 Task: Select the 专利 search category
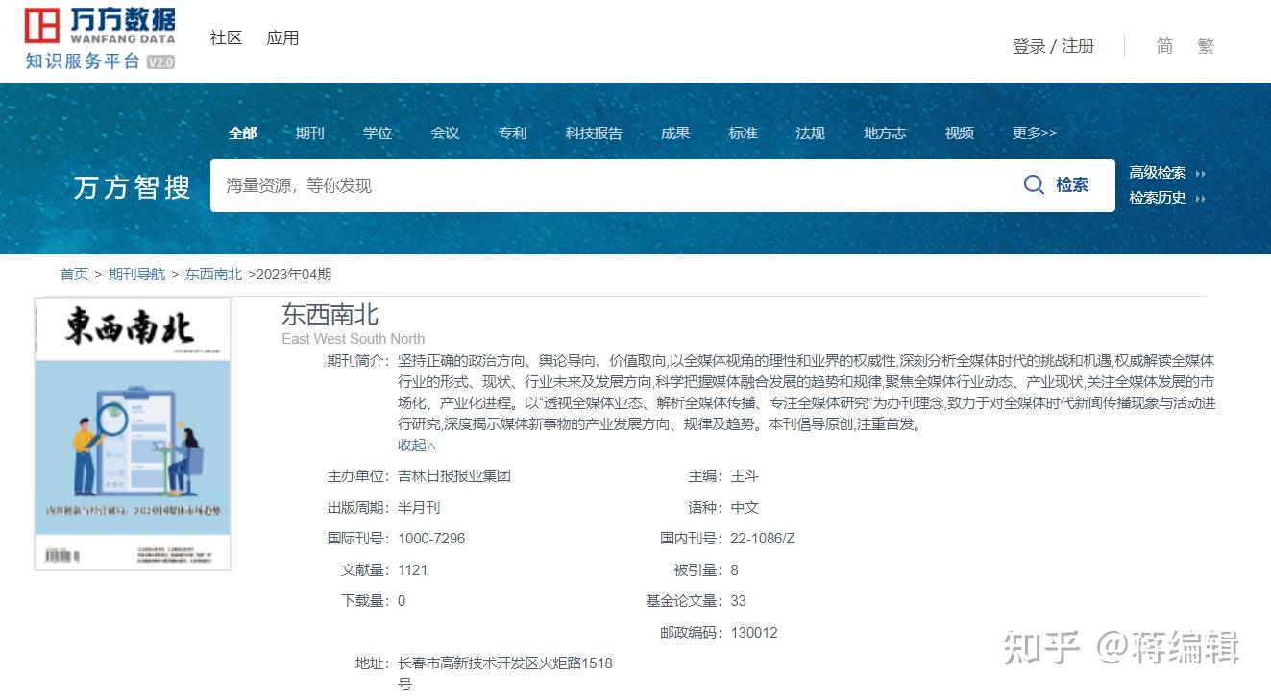512,133
